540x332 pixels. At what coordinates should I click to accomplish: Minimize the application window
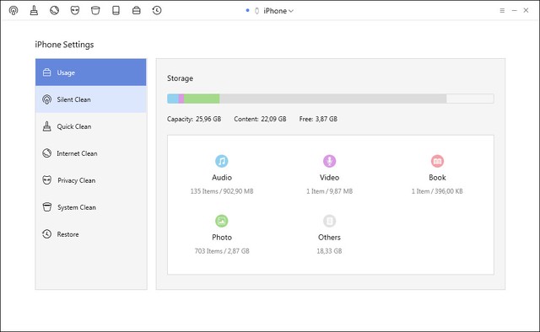pos(514,11)
